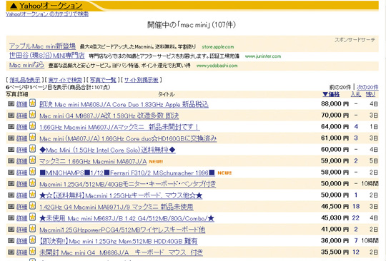
Task: Click the star icon on the 41,000円 listing
Action: coord(32,228)
